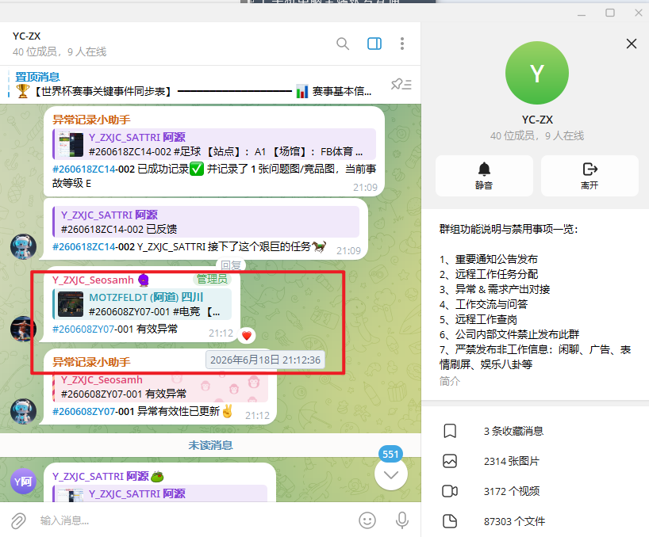Viewport: 649px width, 537px height.
Task: Open 3172 个视频 shared videos
Action: pos(535,491)
